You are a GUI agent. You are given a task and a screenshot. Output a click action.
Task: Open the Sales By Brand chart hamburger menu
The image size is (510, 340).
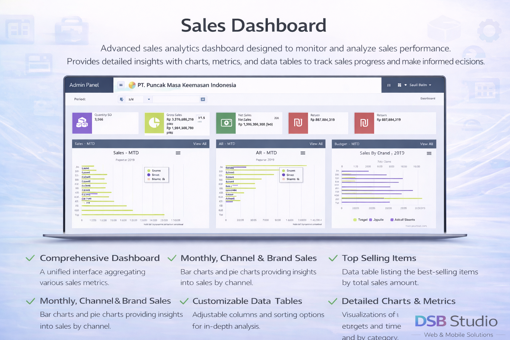tap(429, 153)
